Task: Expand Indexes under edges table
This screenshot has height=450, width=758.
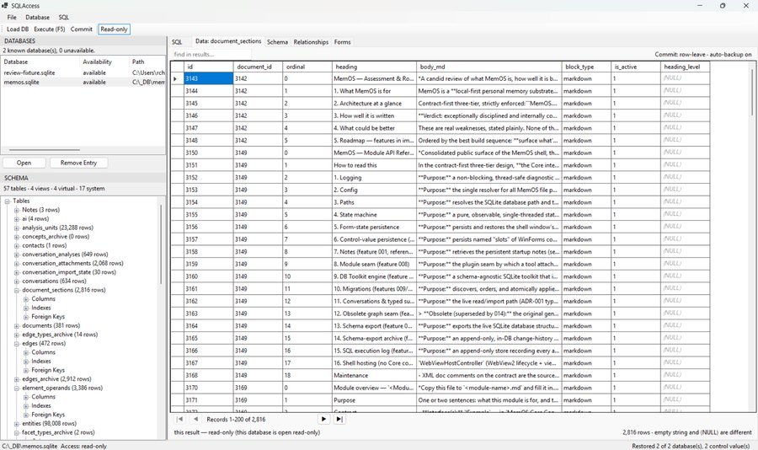Action: pyautogui.click(x=25, y=362)
